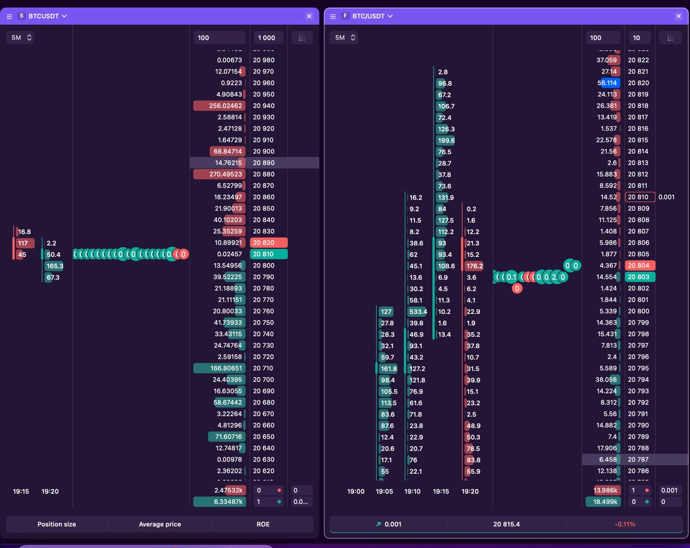Select the highlighted 20 890 price row
Screen dimensions: 690x548
[x=254, y=163]
